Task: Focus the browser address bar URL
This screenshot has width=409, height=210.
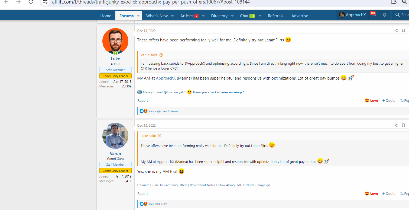Action: coord(151,2)
